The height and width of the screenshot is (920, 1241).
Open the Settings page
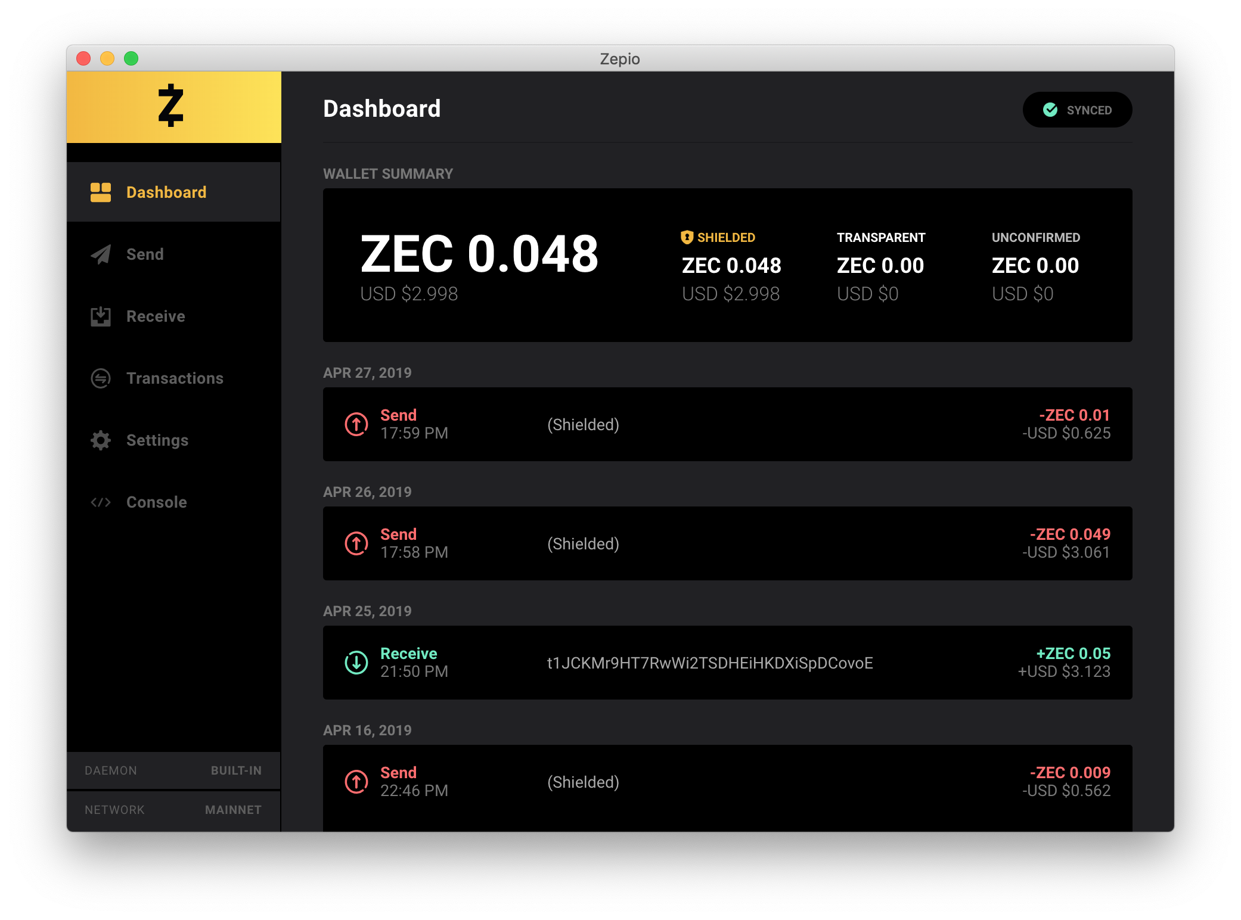(157, 440)
